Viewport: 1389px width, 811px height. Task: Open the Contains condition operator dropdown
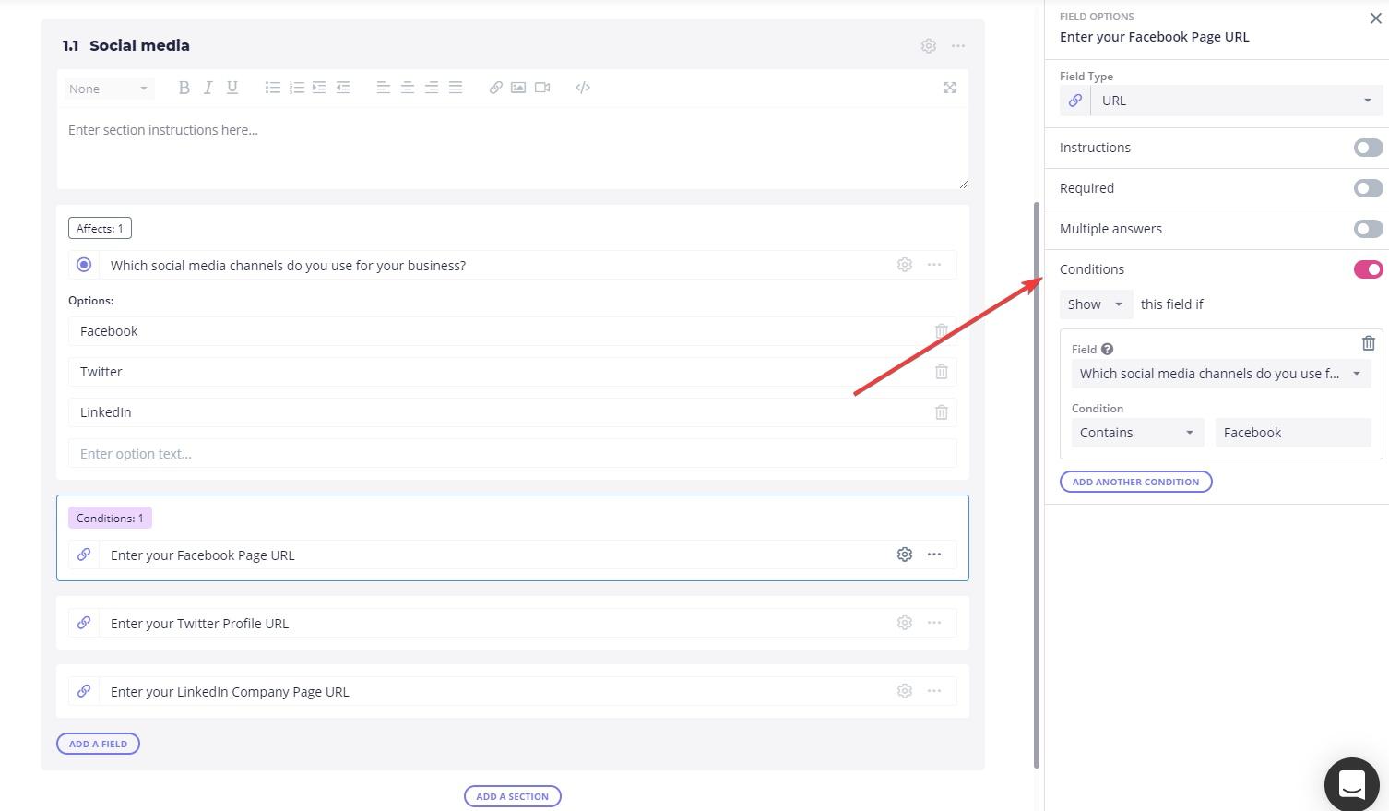1138,433
